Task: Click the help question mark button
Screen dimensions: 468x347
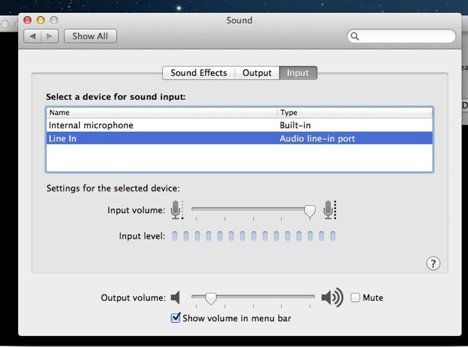Action: 433,263
